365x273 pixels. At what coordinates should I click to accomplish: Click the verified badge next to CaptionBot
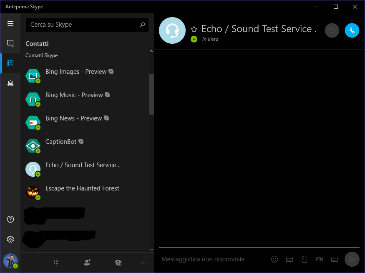(81, 141)
